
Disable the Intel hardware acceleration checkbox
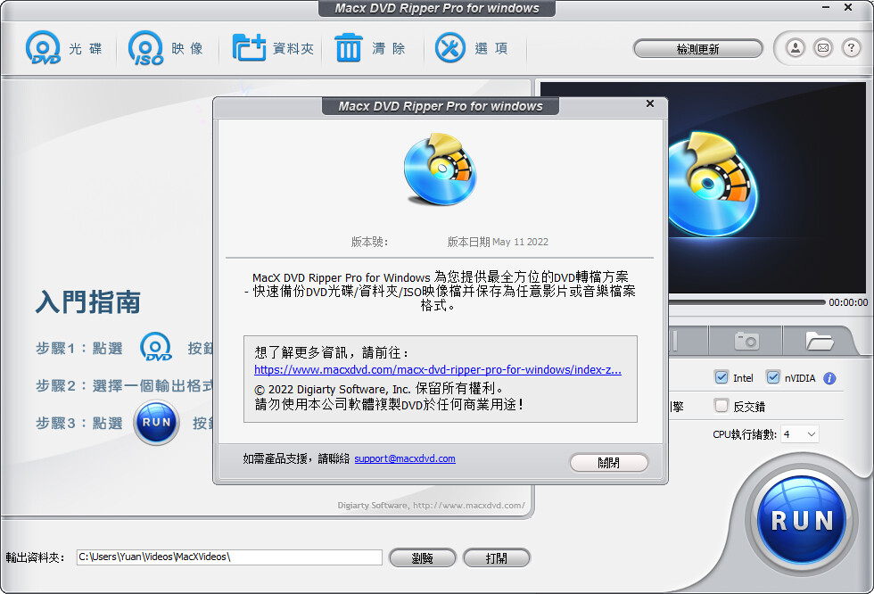721,377
